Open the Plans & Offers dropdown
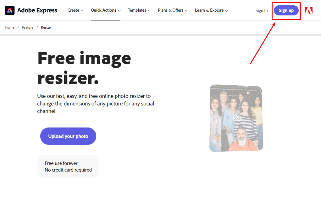The height and width of the screenshot is (198, 321). (x=172, y=10)
